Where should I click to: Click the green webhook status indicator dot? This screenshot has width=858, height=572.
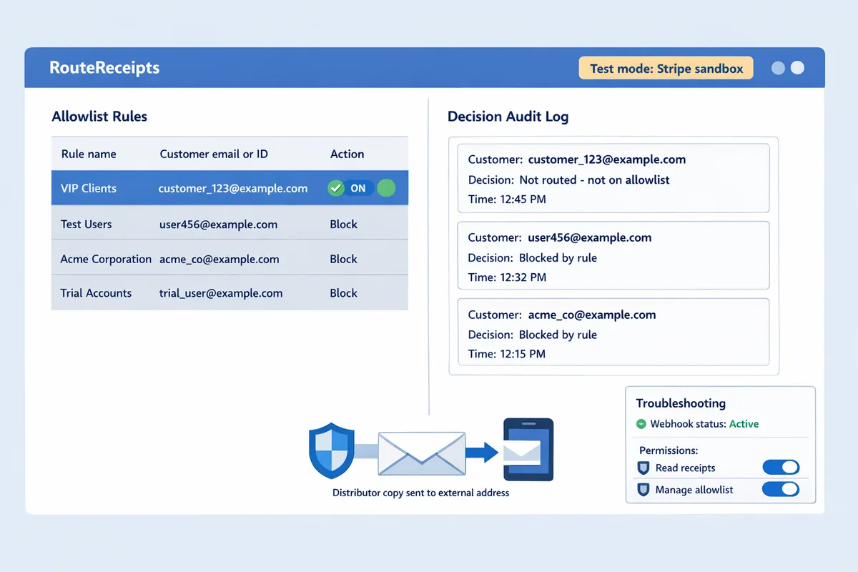tap(641, 424)
